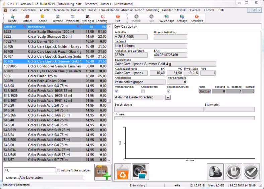Select row Color Finish 125 ml
This screenshot has height=189, width=264.
pos(55,76)
